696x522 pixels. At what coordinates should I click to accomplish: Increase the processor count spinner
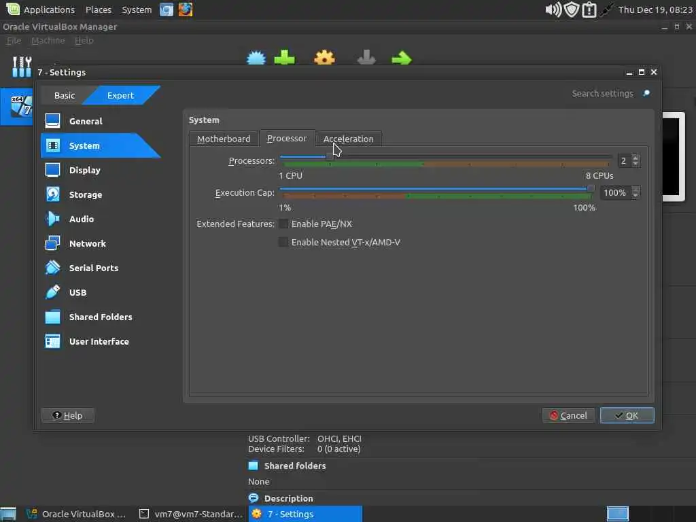tap(636, 158)
